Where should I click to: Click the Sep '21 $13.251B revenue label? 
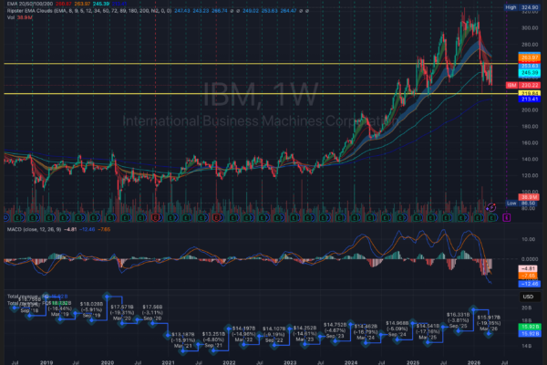(213, 339)
